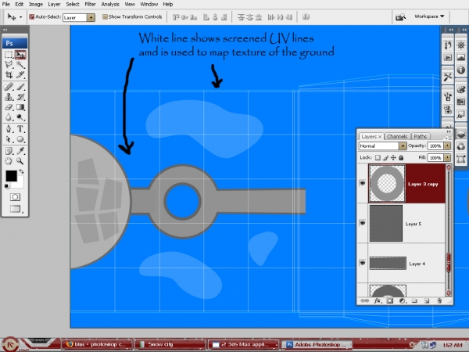Image resolution: width=469 pixels, height=352 pixels.
Task: Open blend mode Normal dropdown
Action: coord(403,145)
